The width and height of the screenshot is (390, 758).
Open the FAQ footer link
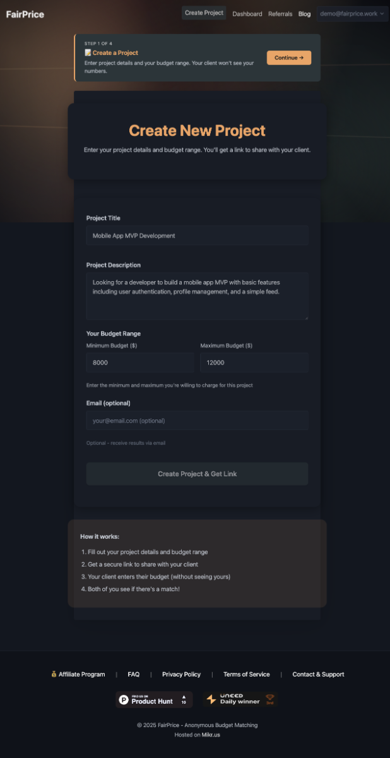pos(134,675)
